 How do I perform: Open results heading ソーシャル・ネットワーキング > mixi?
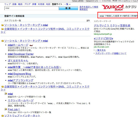[26, 41]
